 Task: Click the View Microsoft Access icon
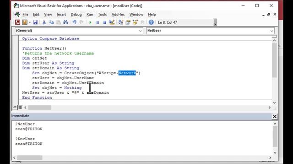click(17, 22)
